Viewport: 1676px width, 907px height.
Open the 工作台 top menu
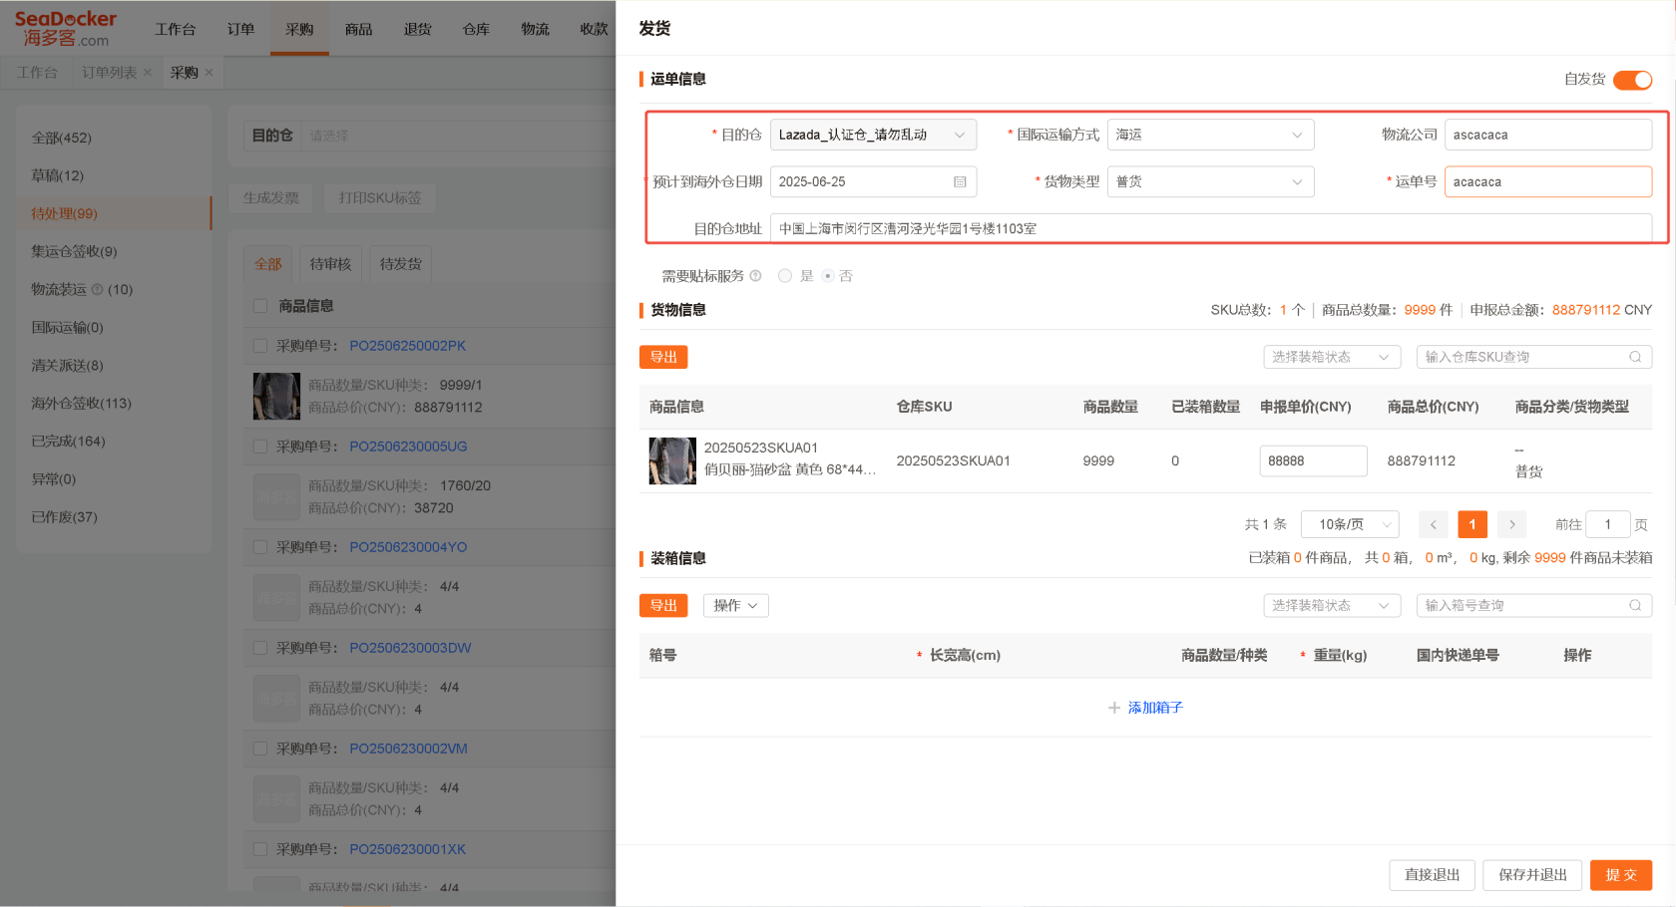pos(176,29)
